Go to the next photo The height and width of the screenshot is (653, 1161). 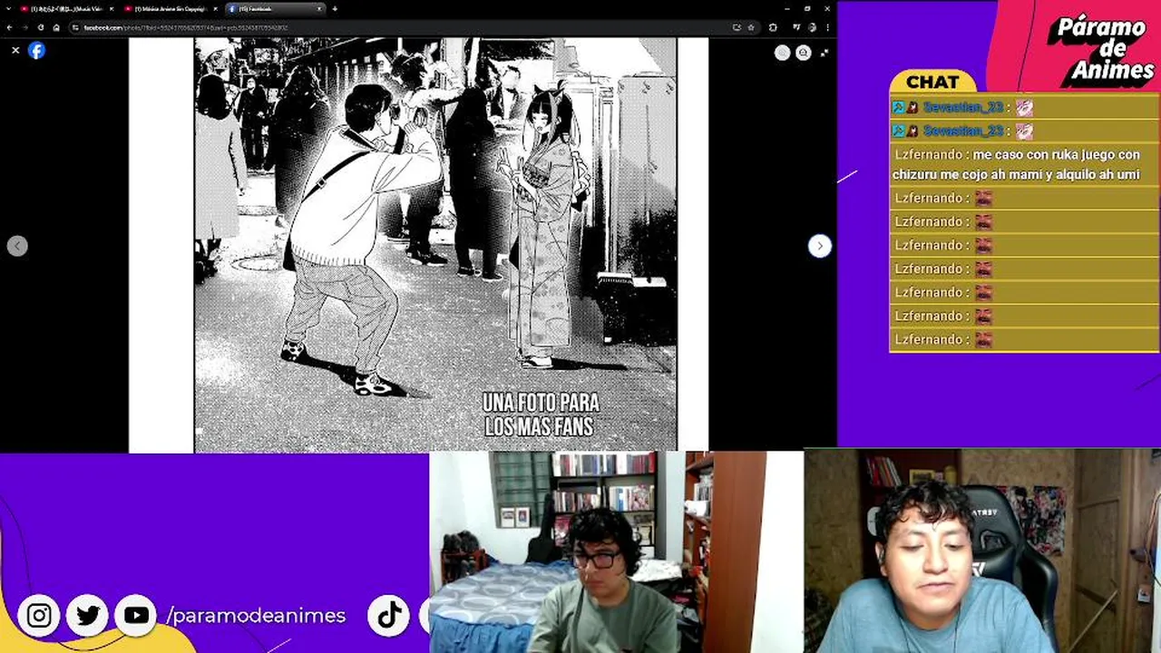click(819, 246)
